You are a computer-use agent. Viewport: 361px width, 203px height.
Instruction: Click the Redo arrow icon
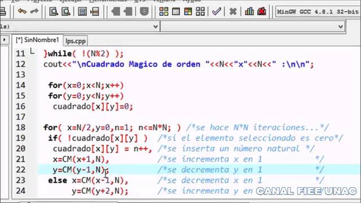tap(34, 11)
